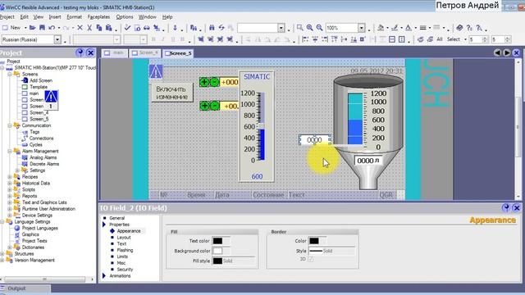Run consistency check checkmark icon
525x295 pixels.
(x=127, y=28)
